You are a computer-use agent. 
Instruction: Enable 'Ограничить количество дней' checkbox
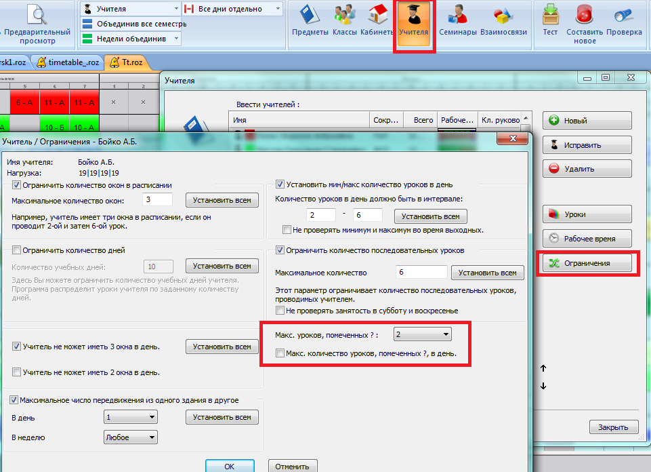(16, 250)
